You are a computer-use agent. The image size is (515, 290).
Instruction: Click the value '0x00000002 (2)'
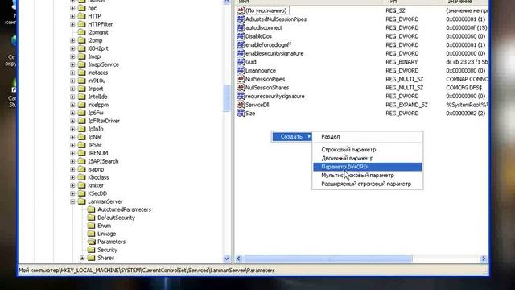coord(465,113)
